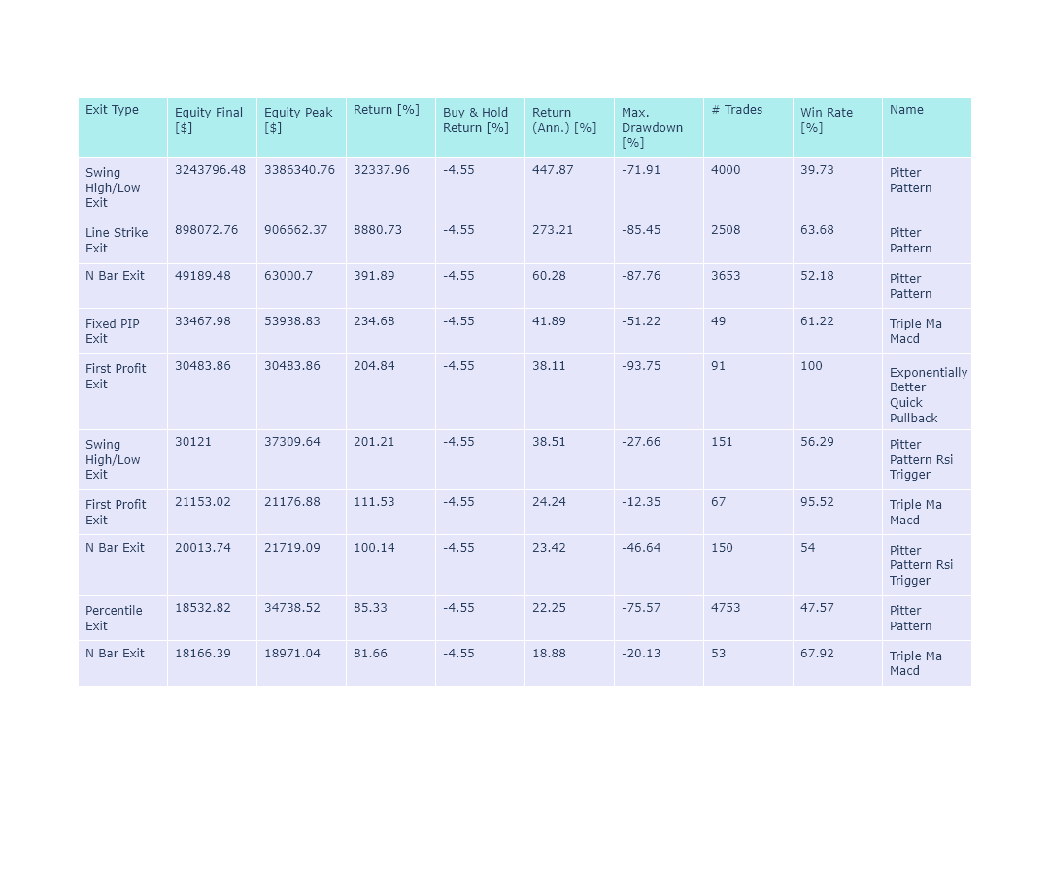Click equity final 33467.98
Viewport: 1049px width, 874px height.
click(203, 321)
